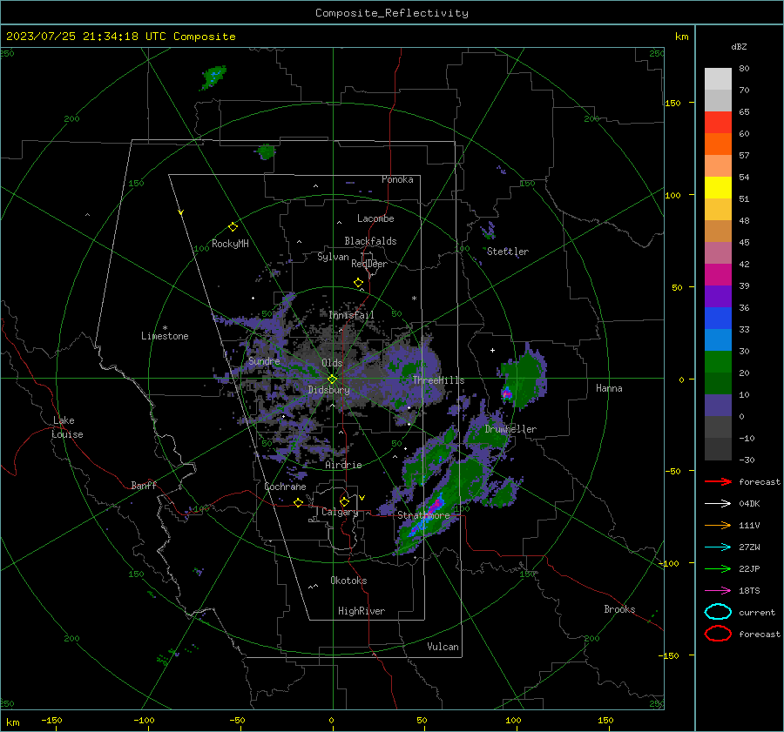
Task: Click the Lacombe town label
Action: (375, 218)
